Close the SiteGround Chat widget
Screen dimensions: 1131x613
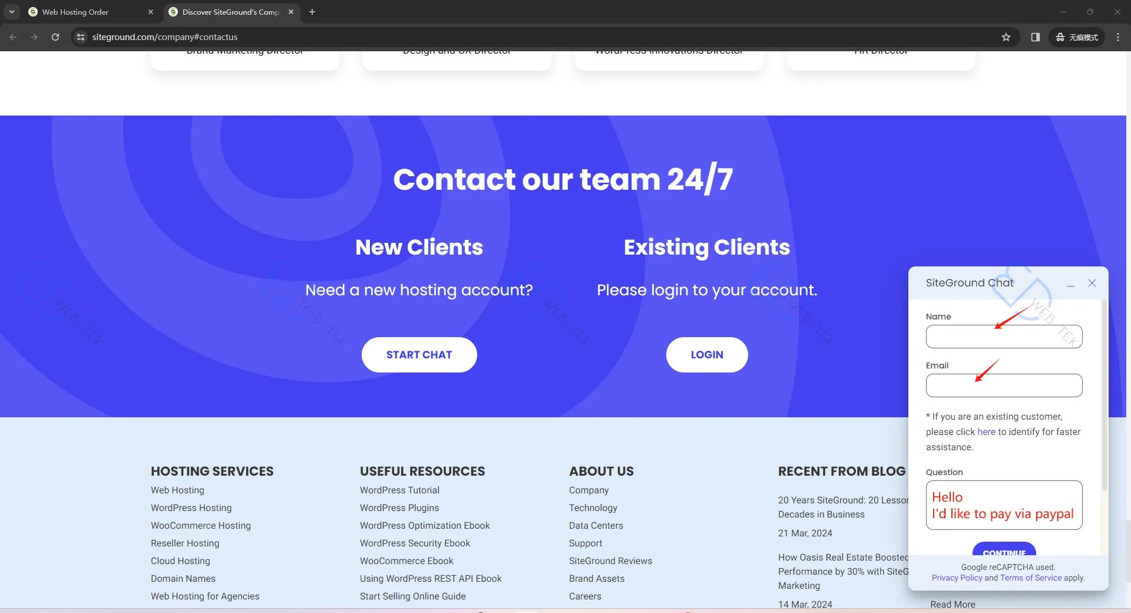point(1092,283)
